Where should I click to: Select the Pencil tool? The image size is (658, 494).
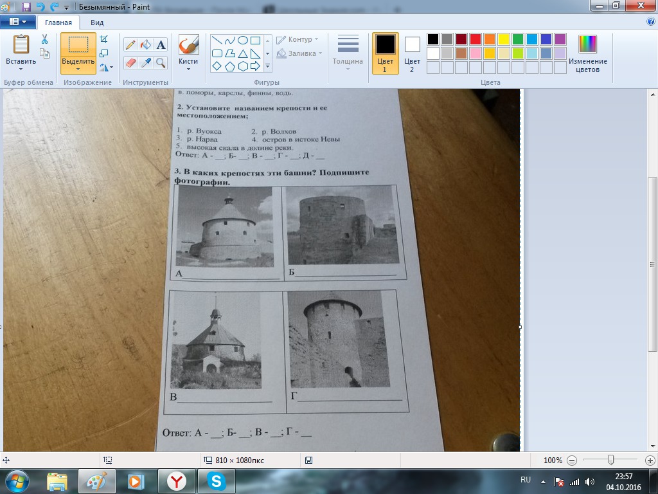click(x=130, y=44)
